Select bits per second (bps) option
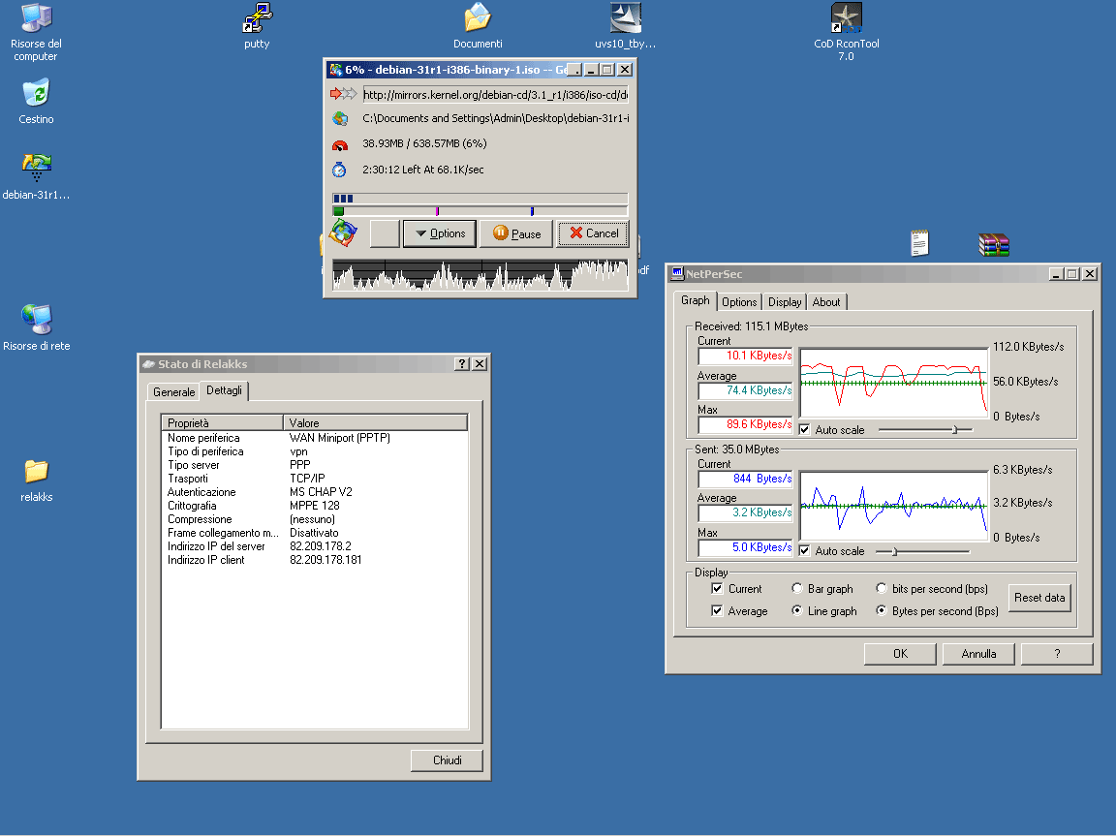 [x=882, y=589]
